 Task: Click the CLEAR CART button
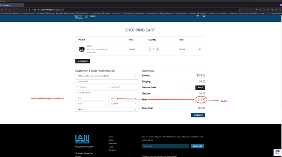[83, 61]
